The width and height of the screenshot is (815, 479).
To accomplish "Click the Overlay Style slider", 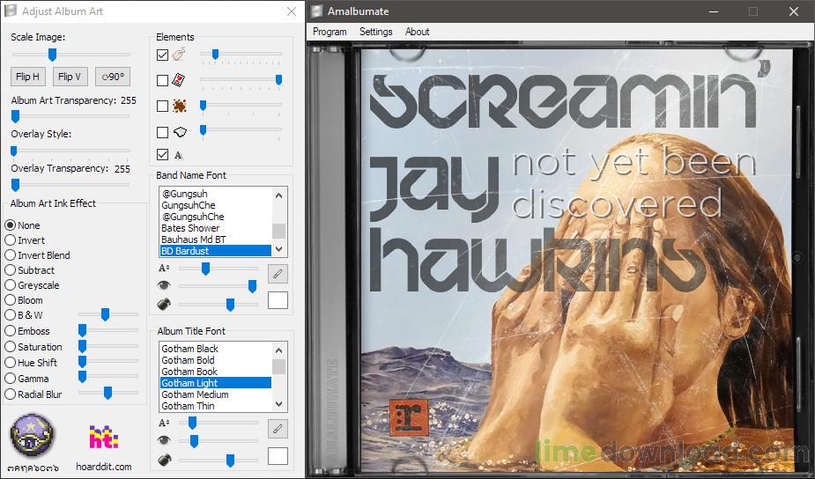I will coord(70,151).
